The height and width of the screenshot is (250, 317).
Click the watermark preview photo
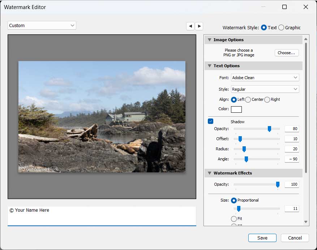[102, 117]
